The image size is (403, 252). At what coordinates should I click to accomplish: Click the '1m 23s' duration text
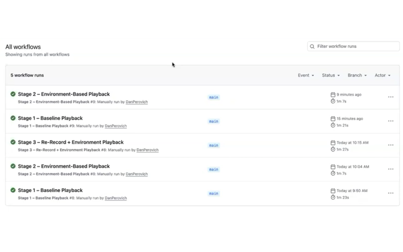click(x=343, y=198)
